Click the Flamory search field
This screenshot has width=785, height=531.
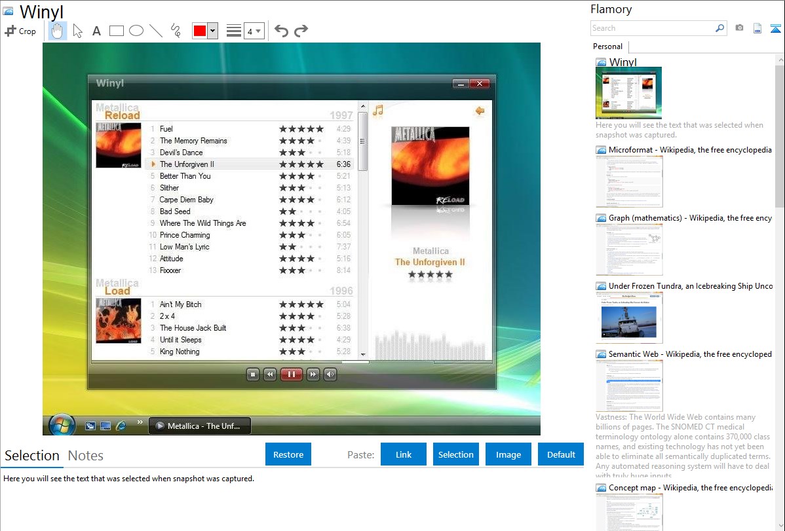(x=652, y=28)
